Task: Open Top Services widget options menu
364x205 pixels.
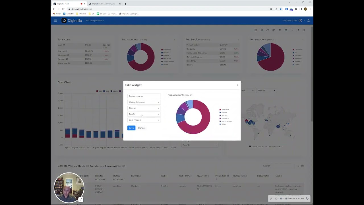Action: [x=238, y=40]
